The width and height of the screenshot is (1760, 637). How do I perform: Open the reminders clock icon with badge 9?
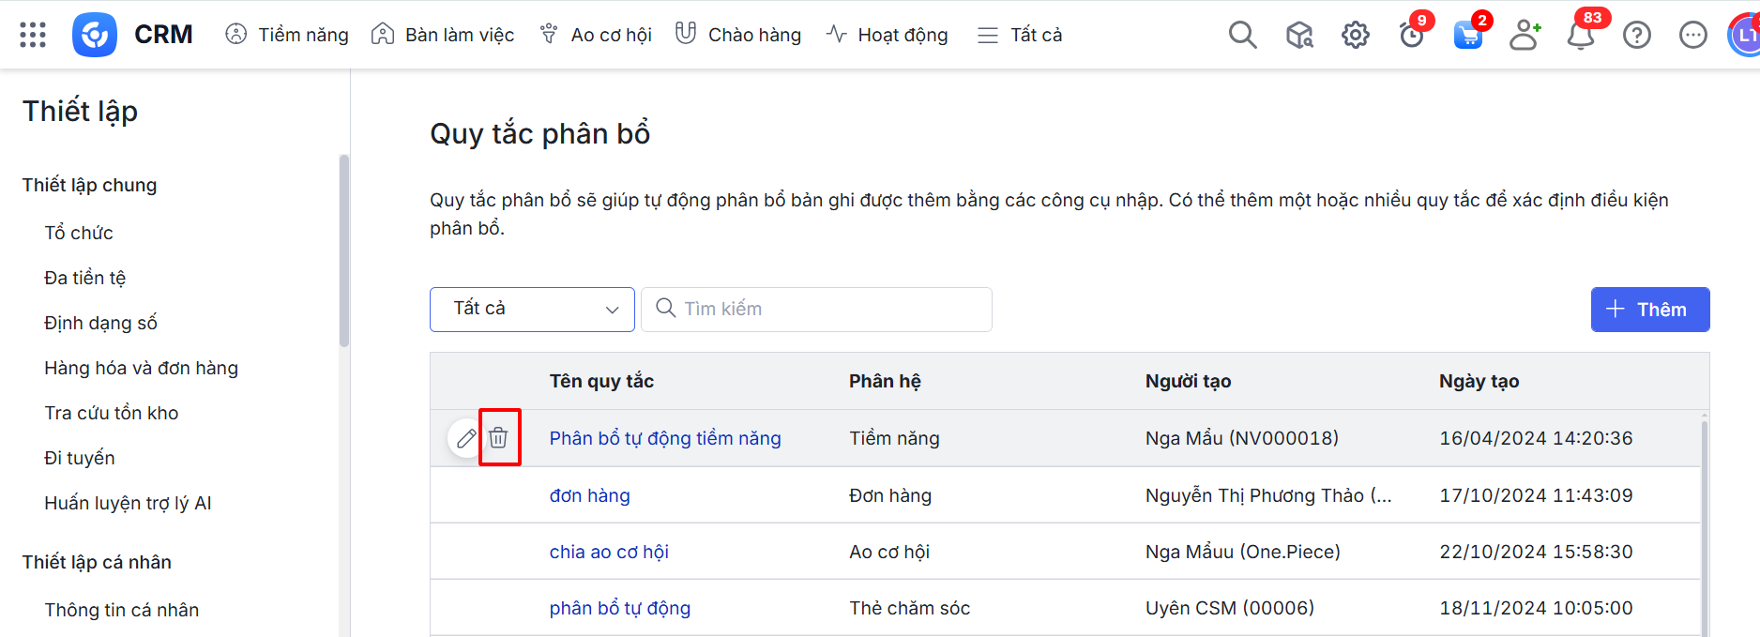tap(1411, 36)
